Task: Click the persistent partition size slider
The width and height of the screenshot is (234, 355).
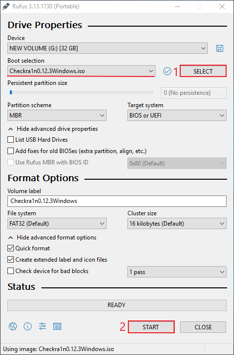Action: click(81, 92)
